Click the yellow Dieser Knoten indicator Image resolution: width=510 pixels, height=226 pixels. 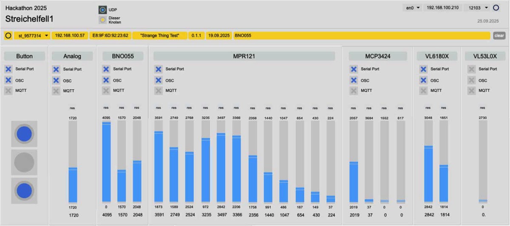click(102, 20)
